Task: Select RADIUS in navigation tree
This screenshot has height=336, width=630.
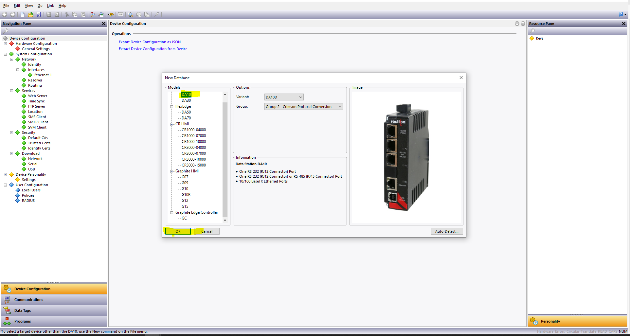Action: pos(28,201)
